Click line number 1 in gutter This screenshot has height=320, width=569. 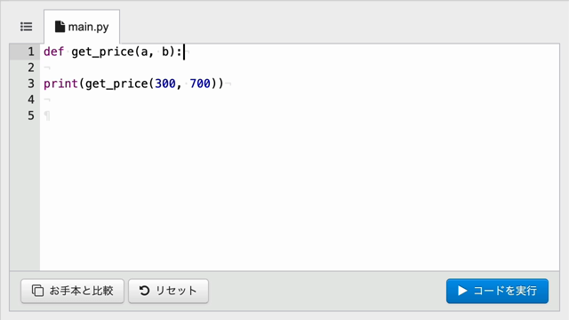point(31,52)
